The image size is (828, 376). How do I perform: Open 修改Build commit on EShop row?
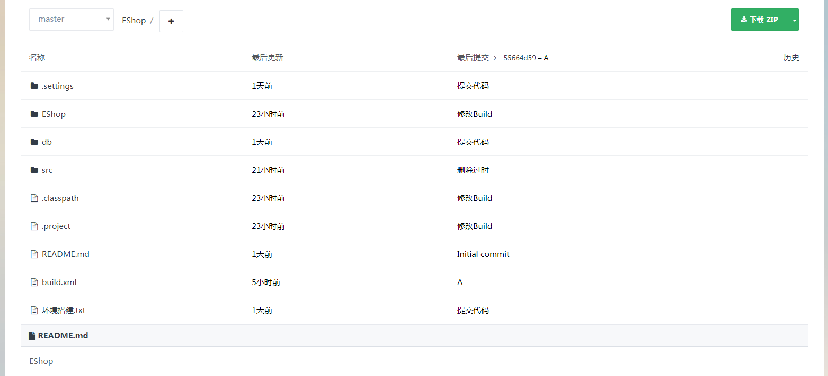(x=475, y=114)
